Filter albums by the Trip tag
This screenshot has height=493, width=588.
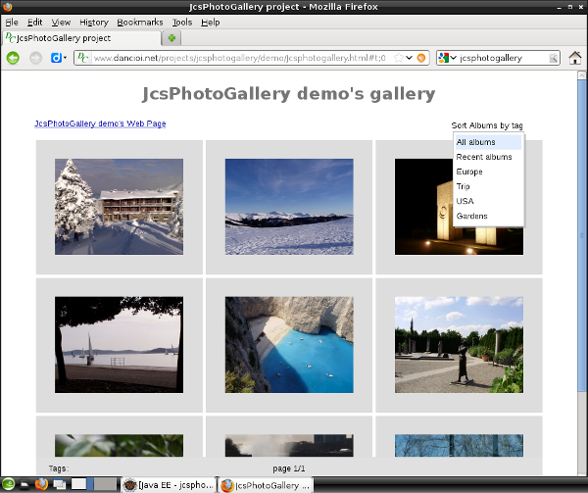pyautogui.click(x=488, y=186)
